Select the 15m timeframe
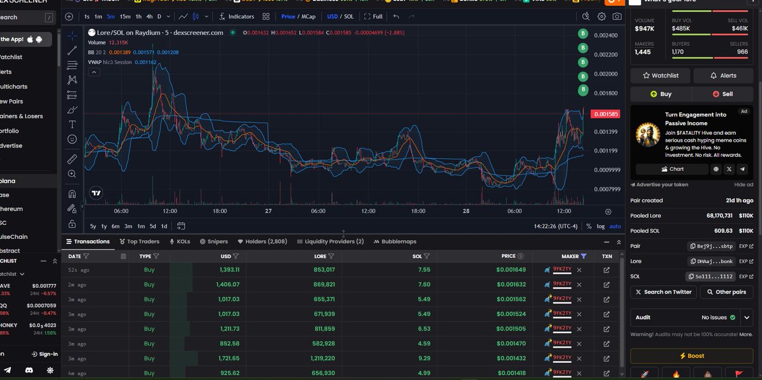The image size is (762, 380). click(x=125, y=17)
